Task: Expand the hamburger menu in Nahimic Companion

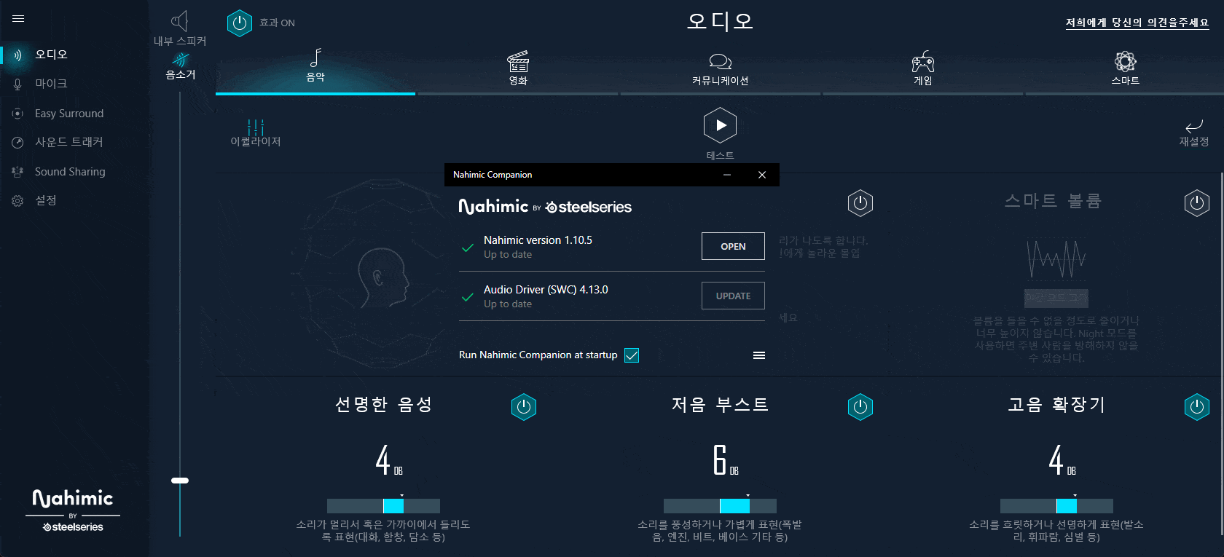Action: point(758,355)
